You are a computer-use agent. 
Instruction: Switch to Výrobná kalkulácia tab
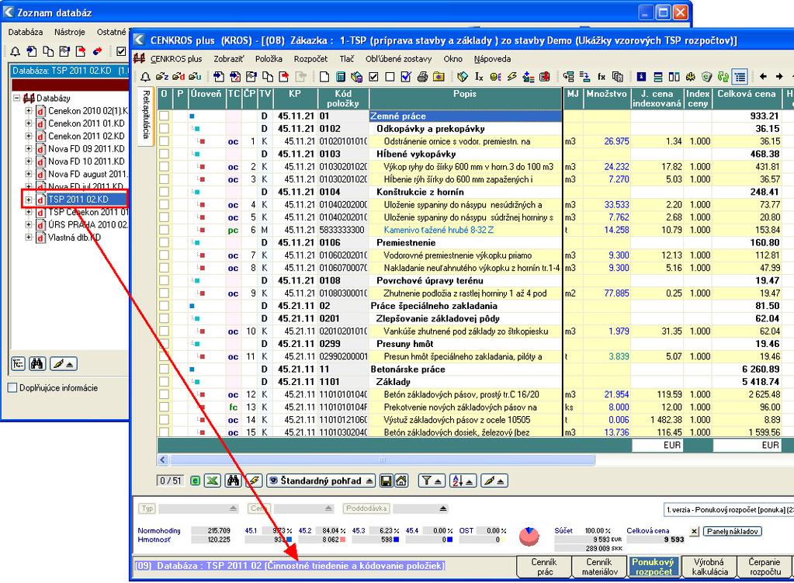(x=709, y=567)
